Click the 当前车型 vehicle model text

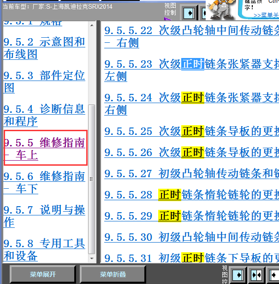[x=58, y=7]
